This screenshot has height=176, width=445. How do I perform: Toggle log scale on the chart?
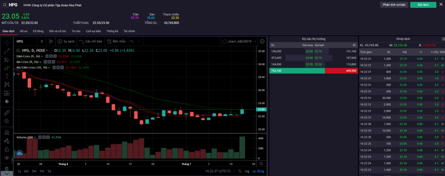pos(247,171)
